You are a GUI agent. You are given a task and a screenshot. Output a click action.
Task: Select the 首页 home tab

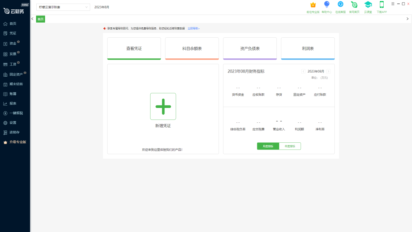pos(40,19)
